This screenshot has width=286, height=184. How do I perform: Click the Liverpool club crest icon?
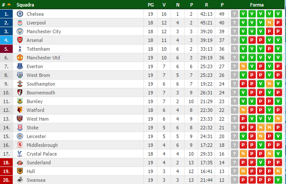(20, 23)
